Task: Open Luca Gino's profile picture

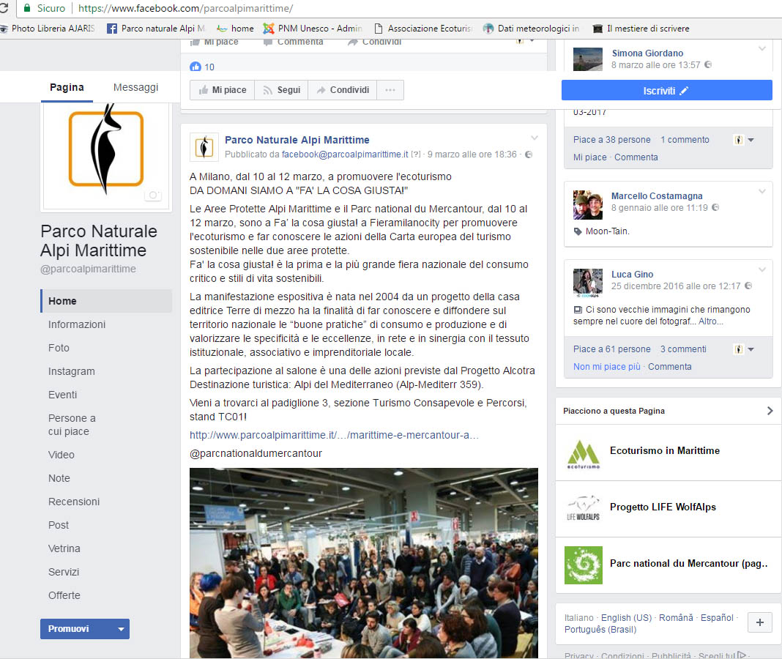Action: (588, 283)
